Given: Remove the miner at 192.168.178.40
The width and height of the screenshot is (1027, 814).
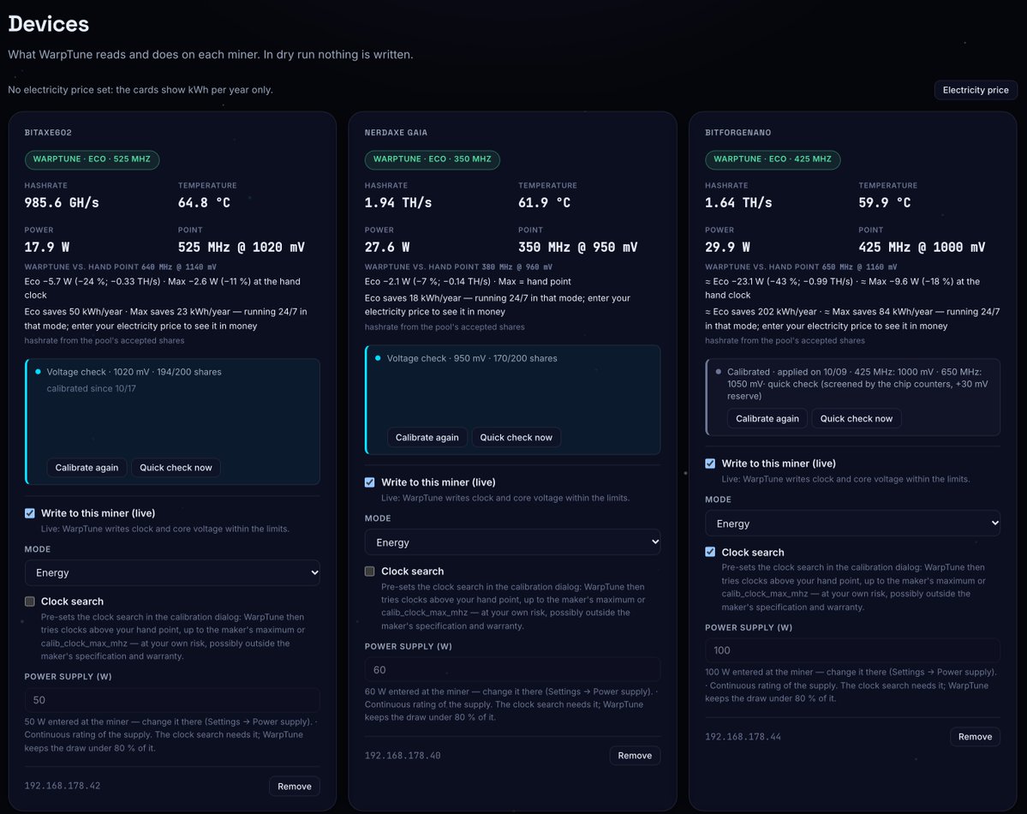Looking at the screenshot, I should [x=635, y=756].
